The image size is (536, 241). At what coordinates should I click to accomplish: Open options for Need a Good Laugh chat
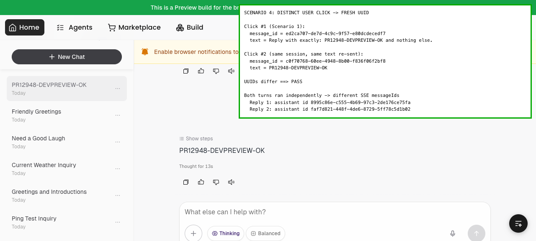(x=118, y=142)
